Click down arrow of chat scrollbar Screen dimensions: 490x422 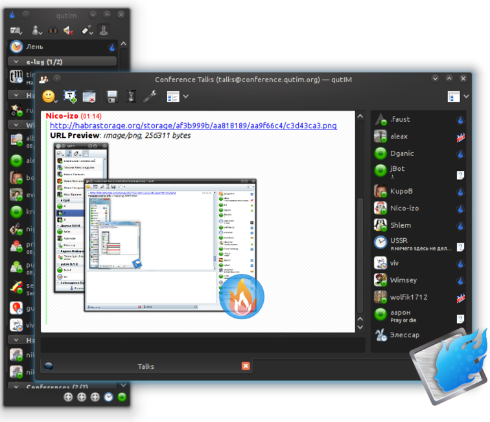tap(360, 327)
